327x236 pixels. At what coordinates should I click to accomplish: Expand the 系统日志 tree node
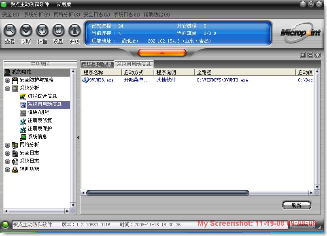8,161
